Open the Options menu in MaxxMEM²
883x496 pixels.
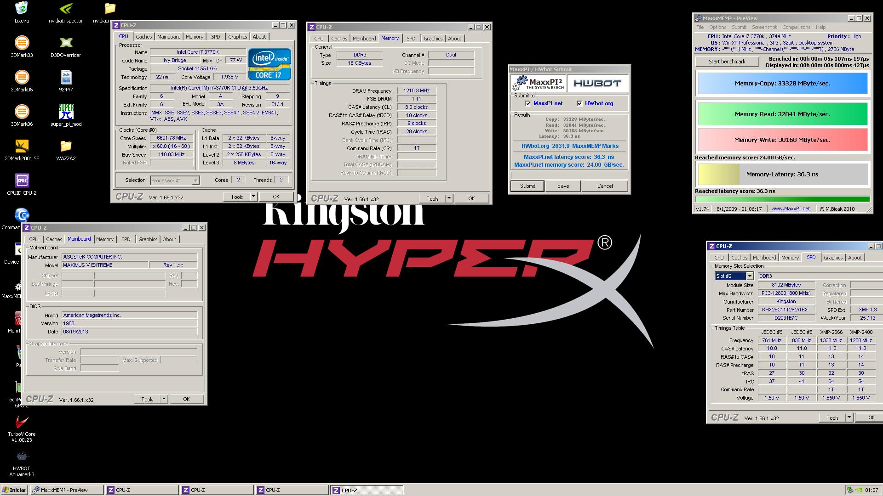[x=717, y=27]
